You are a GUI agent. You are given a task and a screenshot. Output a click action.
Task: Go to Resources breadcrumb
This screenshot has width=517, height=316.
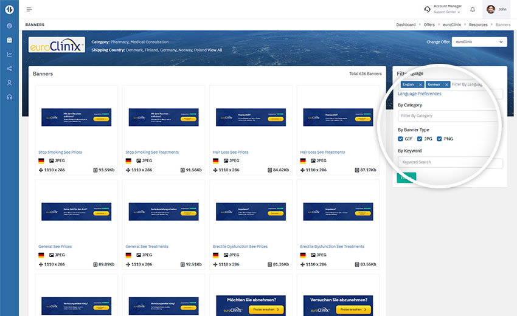tap(478, 25)
